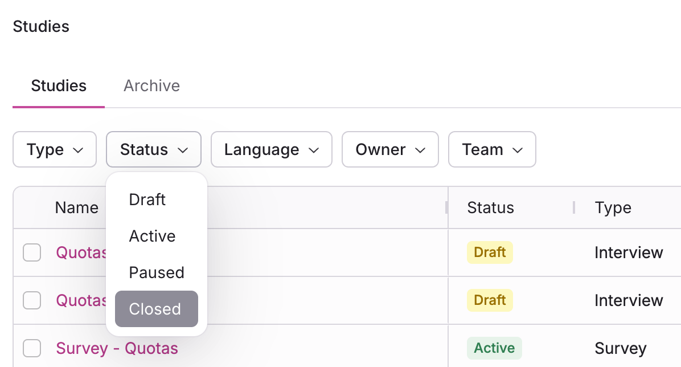Open the Type filter dropdown

tap(55, 150)
